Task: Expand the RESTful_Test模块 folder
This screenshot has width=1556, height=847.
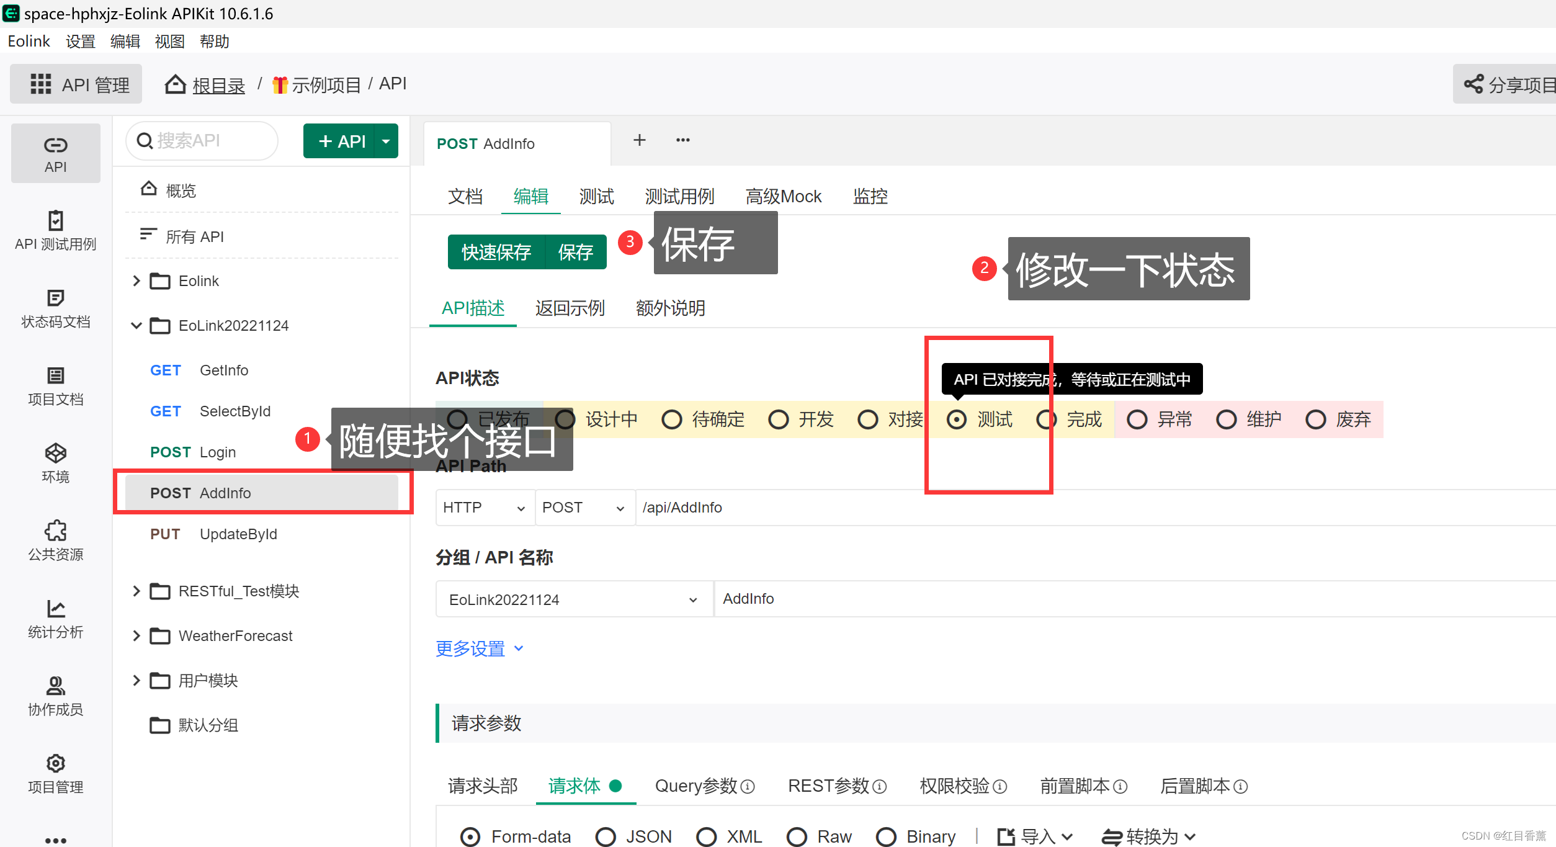Action: pyautogui.click(x=136, y=591)
